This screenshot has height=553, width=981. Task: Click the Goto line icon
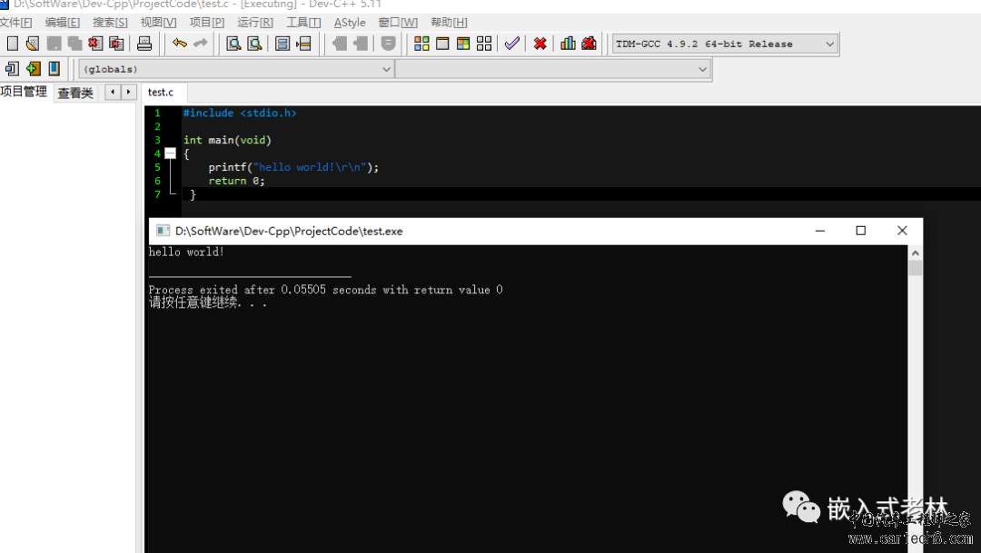pos(304,44)
